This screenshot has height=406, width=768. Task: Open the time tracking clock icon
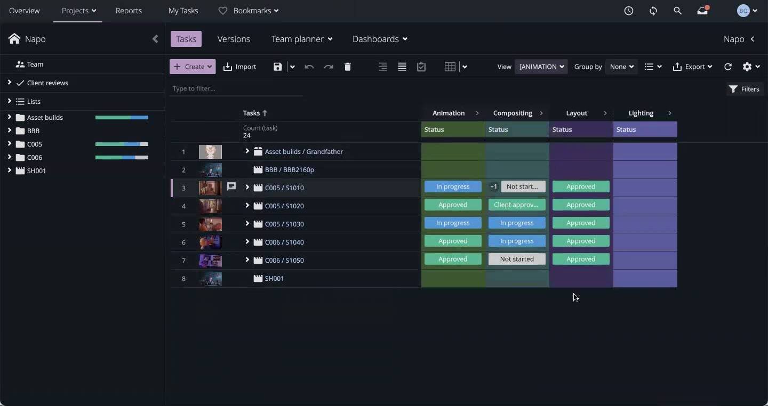coord(629,11)
